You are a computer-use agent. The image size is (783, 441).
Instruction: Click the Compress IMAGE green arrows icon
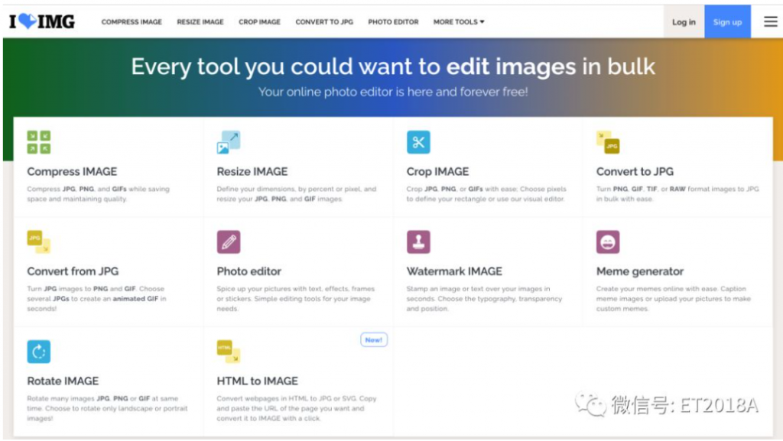(x=38, y=142)
